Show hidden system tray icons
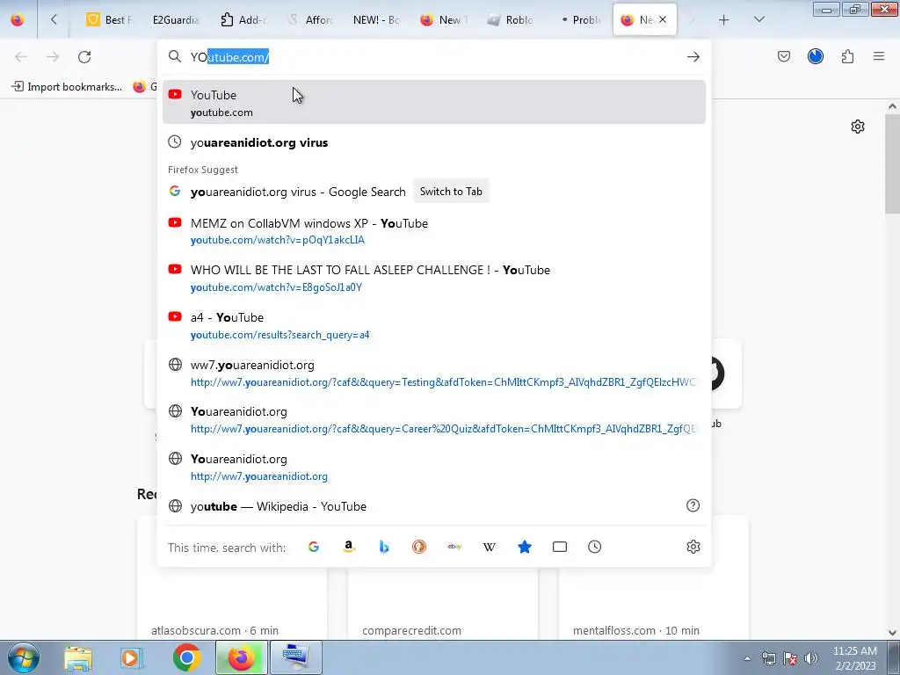This screenshot has height=675, width=900. click(747, 658)
